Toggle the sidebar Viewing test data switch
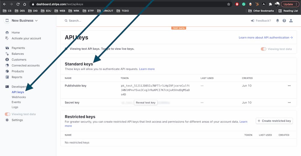The height and width of the screenshot is (156, 301). 8,114
